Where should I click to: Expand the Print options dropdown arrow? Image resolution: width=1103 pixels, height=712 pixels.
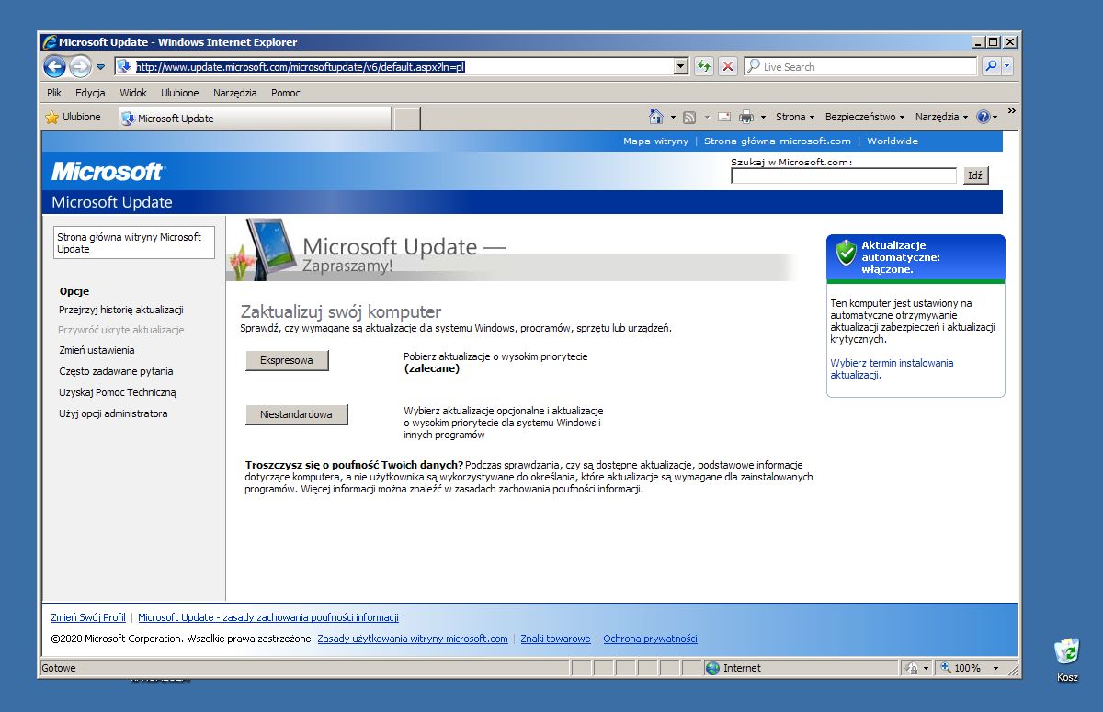pyautogui.click(x=764, y=118)
